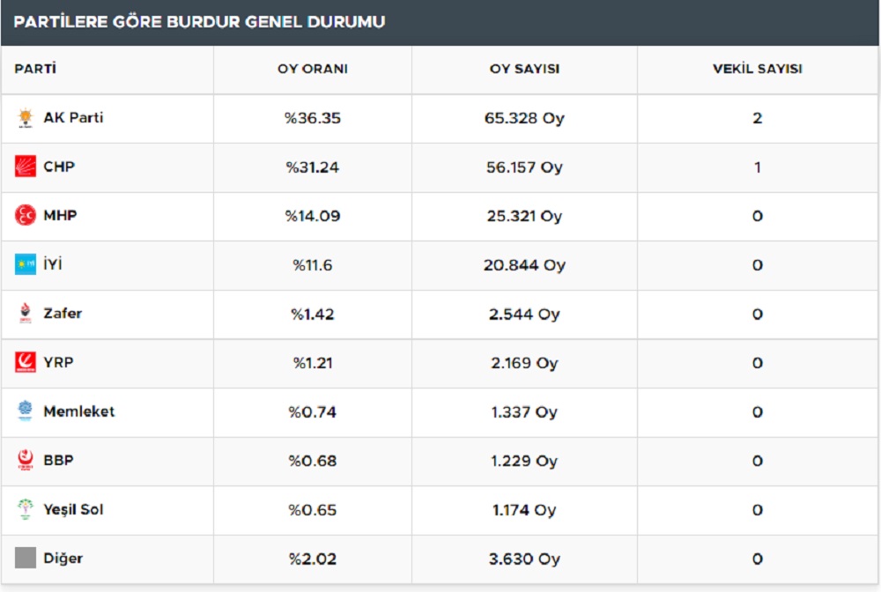Click Memleket's deputy count of 0
The width and height of the screenshot is (881, 592).
click(x=758, y=411)
